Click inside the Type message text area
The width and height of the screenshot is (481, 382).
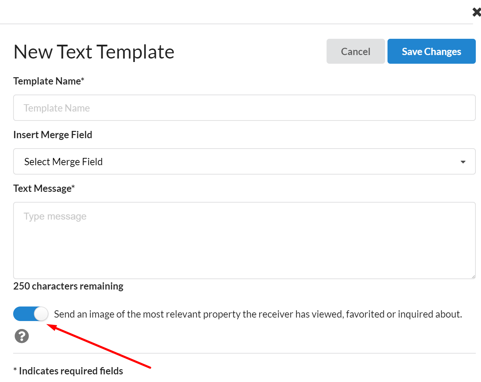244,240
